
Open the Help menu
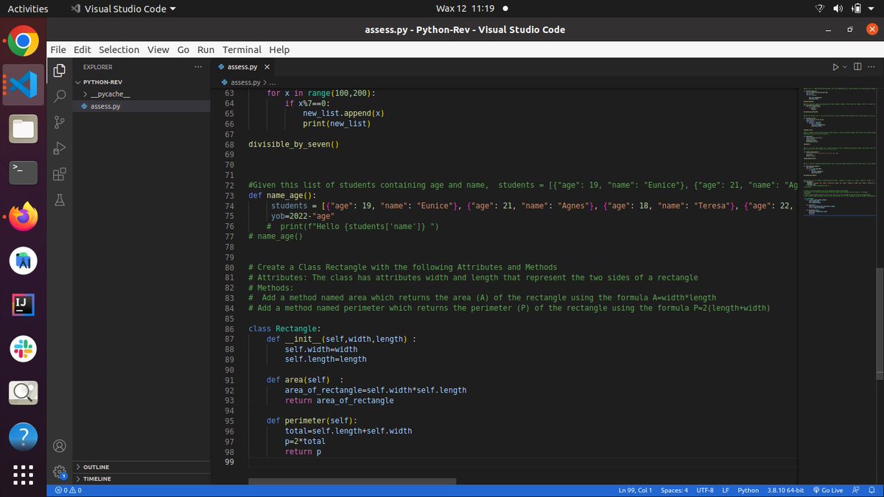pyautogui.click(x=279, y=49)
